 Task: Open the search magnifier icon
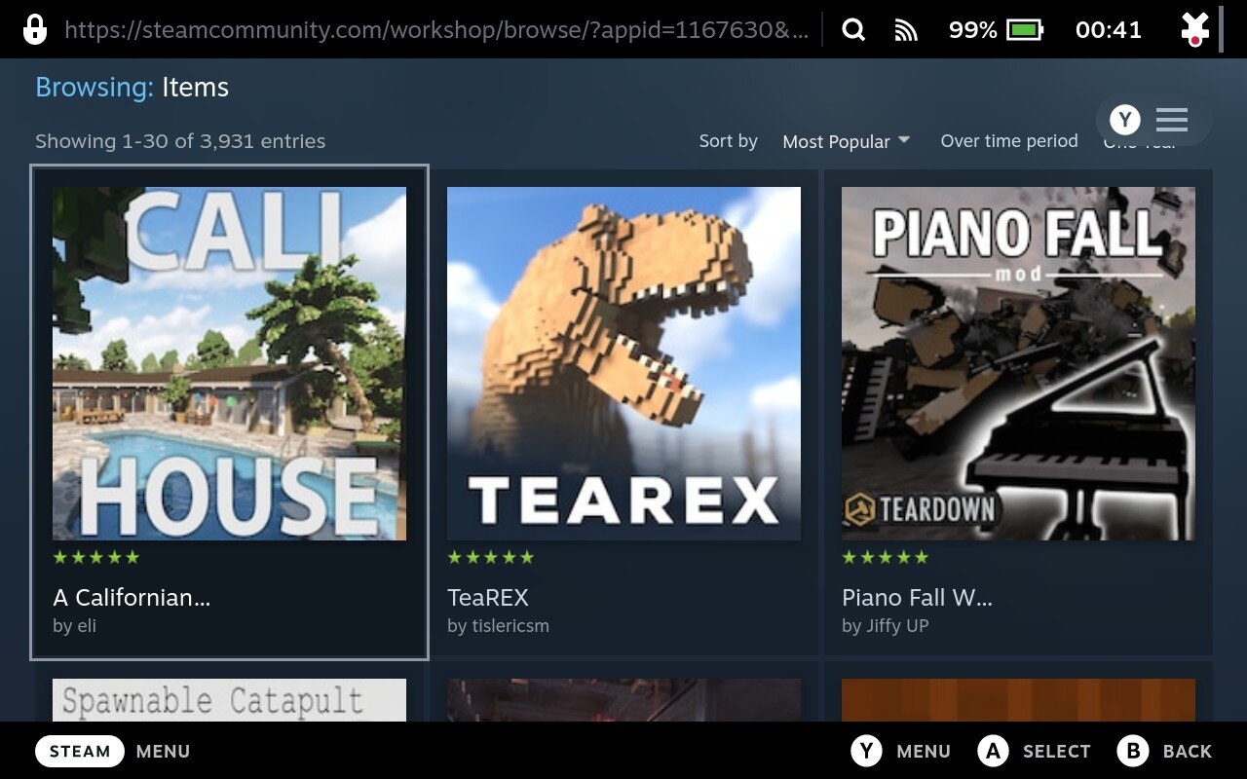(853, 30)
